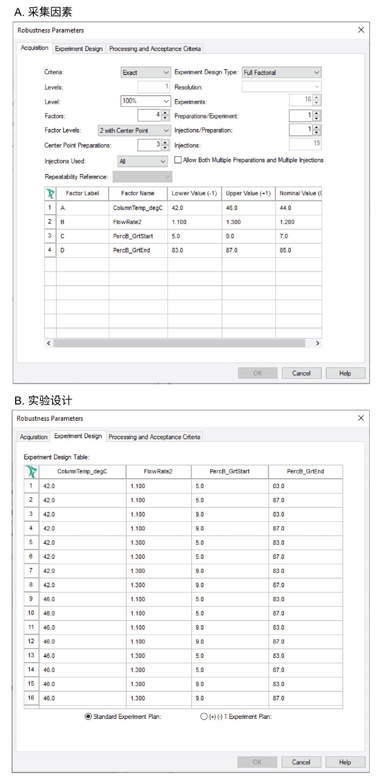Viewport: 378px width, 784px height.
Task: Open Factor Levels 2 with Center Point dropdown
Action: point(134,131)
